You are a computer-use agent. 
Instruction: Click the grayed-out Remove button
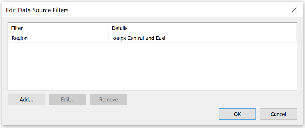[109, 99]
